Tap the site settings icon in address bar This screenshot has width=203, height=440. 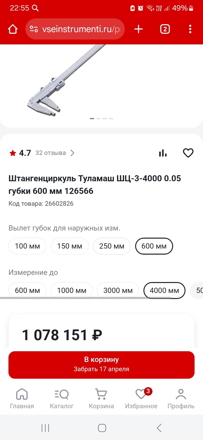coord(34,29)
